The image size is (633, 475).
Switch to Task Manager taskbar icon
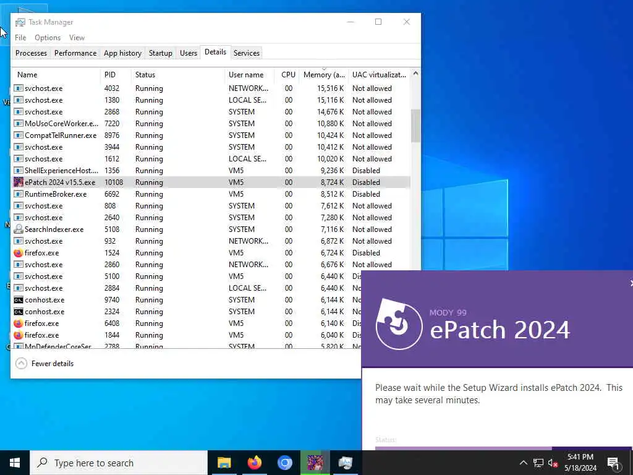[345, 463]
